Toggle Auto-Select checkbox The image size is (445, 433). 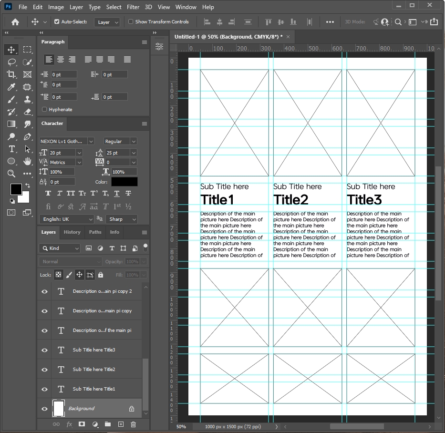[57, 21]
